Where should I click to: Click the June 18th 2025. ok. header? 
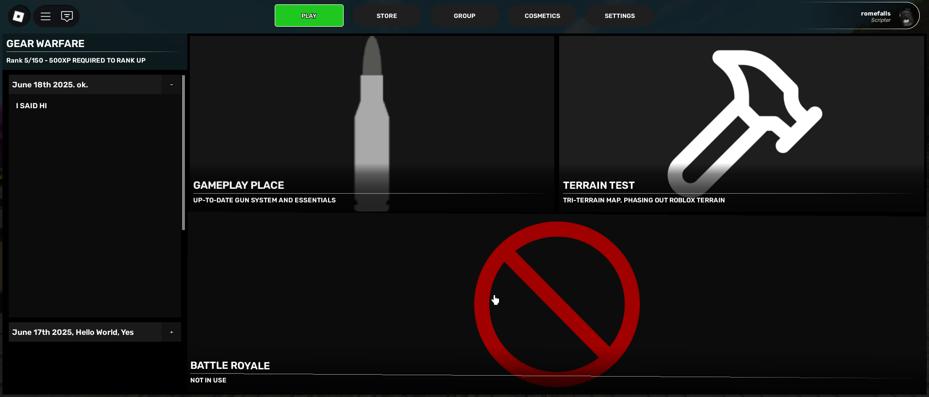[85, 84]
